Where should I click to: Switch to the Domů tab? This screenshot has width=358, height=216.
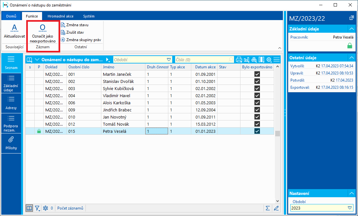11,16
